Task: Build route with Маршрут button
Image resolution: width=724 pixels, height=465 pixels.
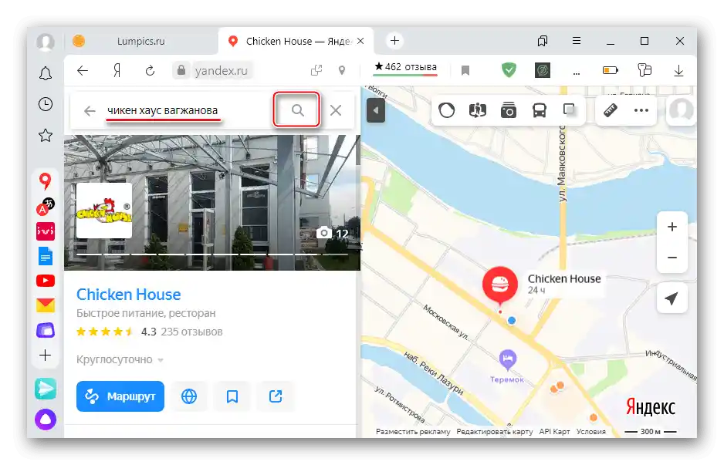Action: click(120, 396)
